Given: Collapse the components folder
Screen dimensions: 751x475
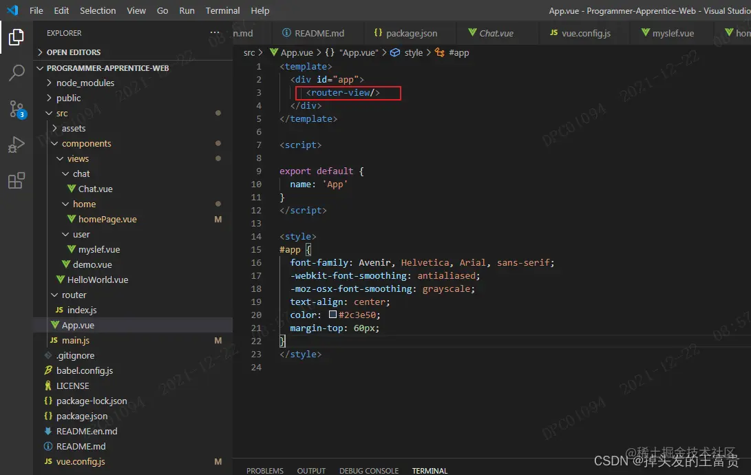Looking at the screenshot, I should coord(54,143).
